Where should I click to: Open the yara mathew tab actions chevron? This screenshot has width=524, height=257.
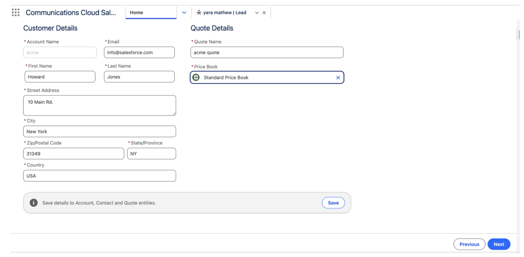pos(256,12)
